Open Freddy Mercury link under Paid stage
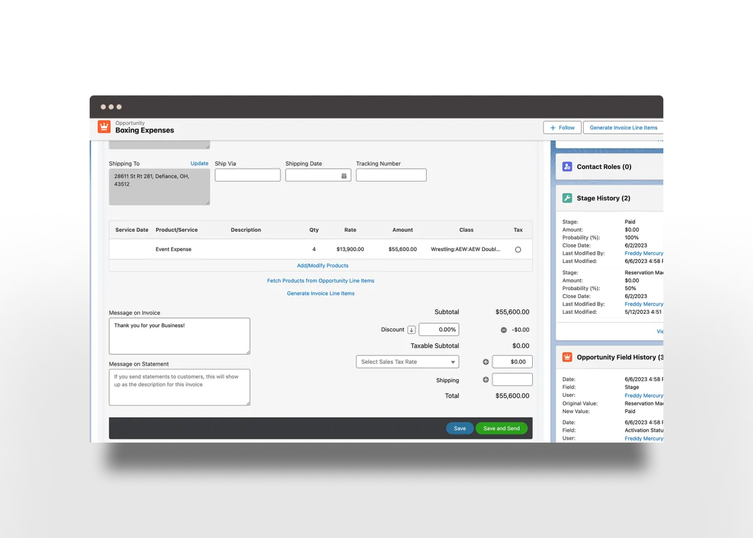 point(644,253)
